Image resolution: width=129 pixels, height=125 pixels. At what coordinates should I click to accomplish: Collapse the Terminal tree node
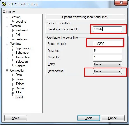click(7, 26)
